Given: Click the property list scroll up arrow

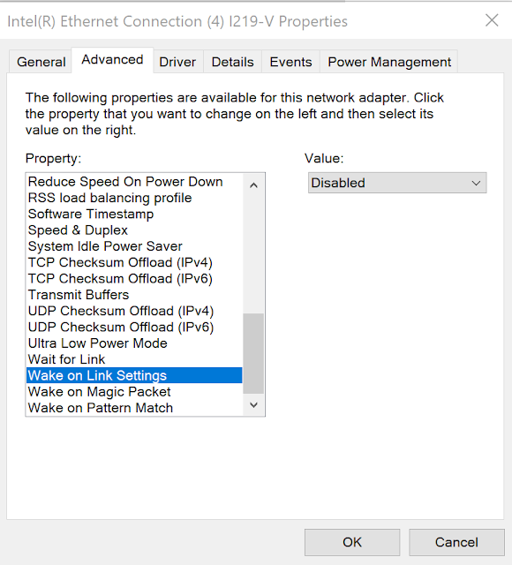Looking at the screenshot, I should coord(253,185).
